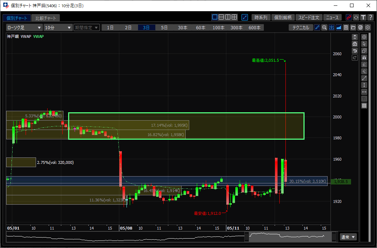Open the 通常 mode dropdown
This screenshot has height=248, width=377.
coord(348,237)
